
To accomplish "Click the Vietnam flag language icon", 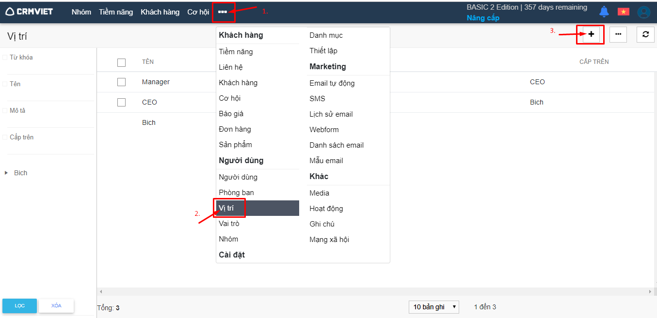I will click(x=623, y=12).
